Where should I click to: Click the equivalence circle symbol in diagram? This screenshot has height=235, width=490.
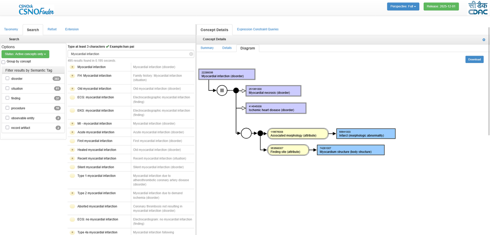(x=222, y=91)
